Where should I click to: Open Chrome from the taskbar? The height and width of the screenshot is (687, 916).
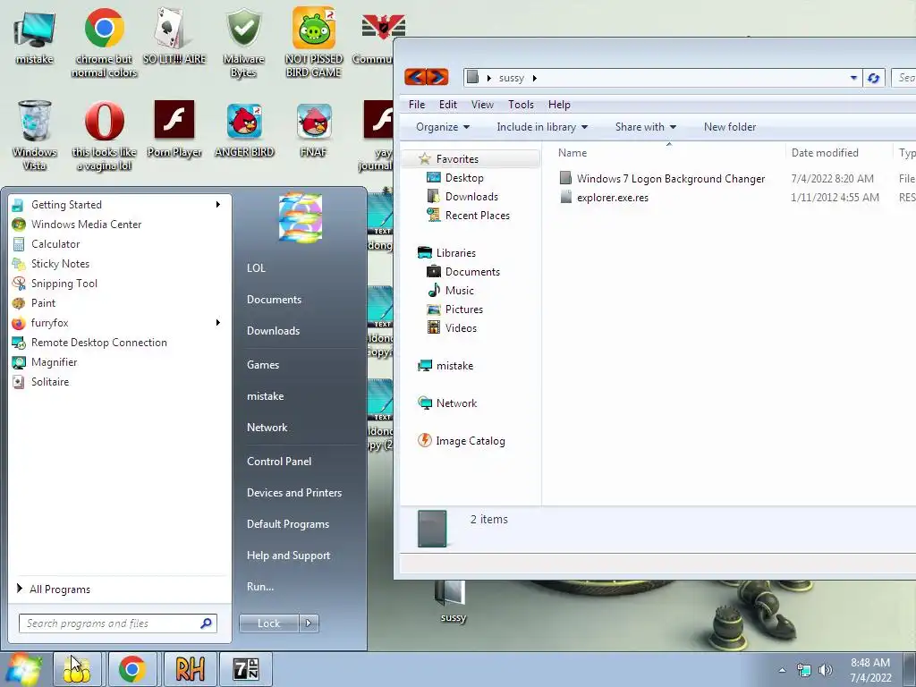click(132, 669)
